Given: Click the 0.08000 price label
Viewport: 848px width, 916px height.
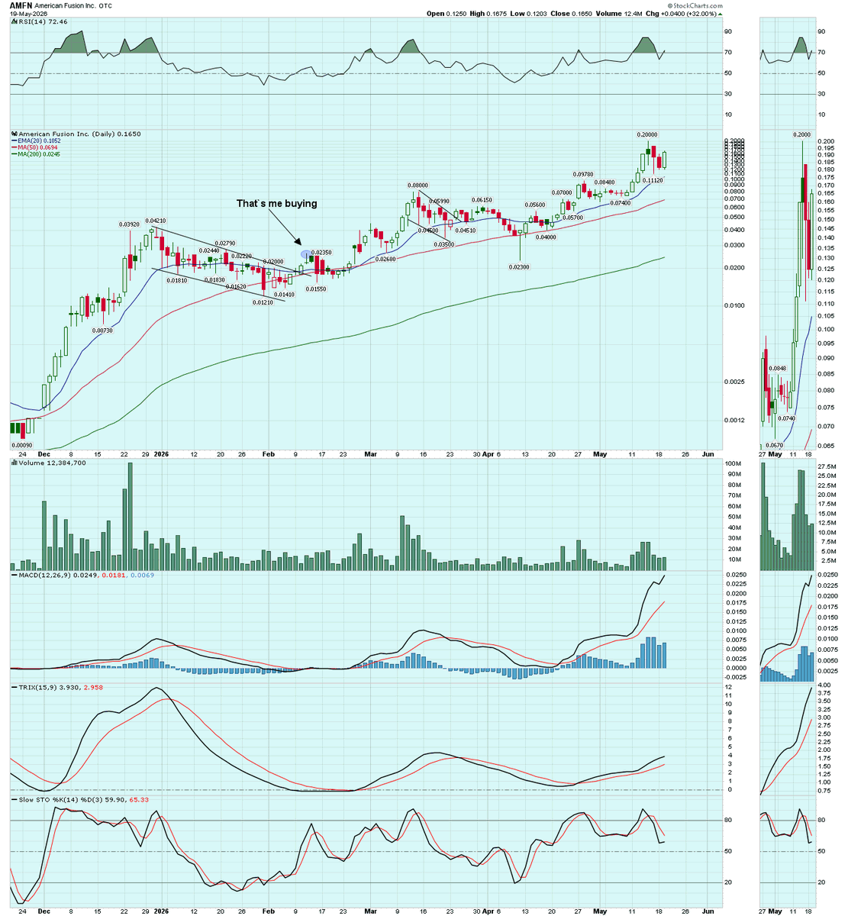Looking at the screenshot, I should point(418,185).
